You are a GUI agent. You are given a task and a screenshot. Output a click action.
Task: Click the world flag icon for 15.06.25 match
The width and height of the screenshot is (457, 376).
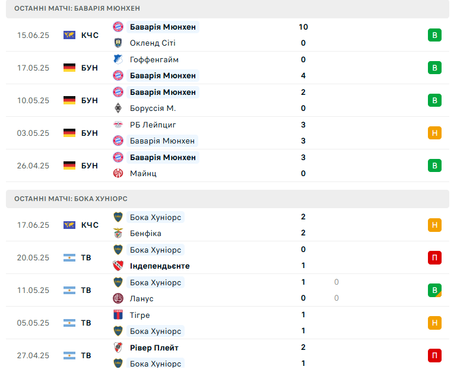(69, 35)
